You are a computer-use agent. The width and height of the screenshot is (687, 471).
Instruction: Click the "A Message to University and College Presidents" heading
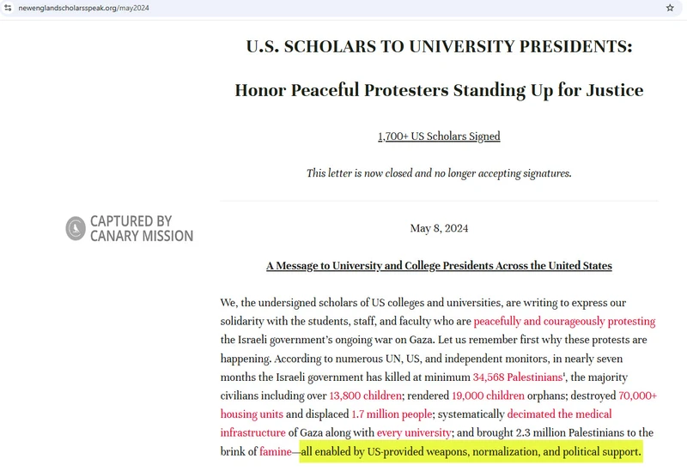(x=439, y=266)
